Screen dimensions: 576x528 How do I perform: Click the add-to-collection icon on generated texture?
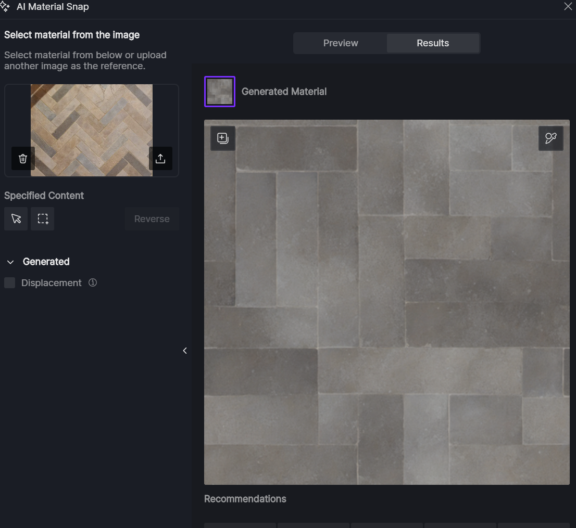tap(223, 138)
